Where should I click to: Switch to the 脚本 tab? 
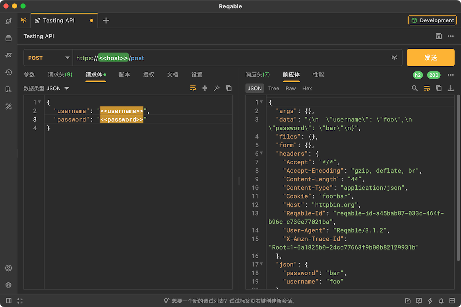[124, 75]
